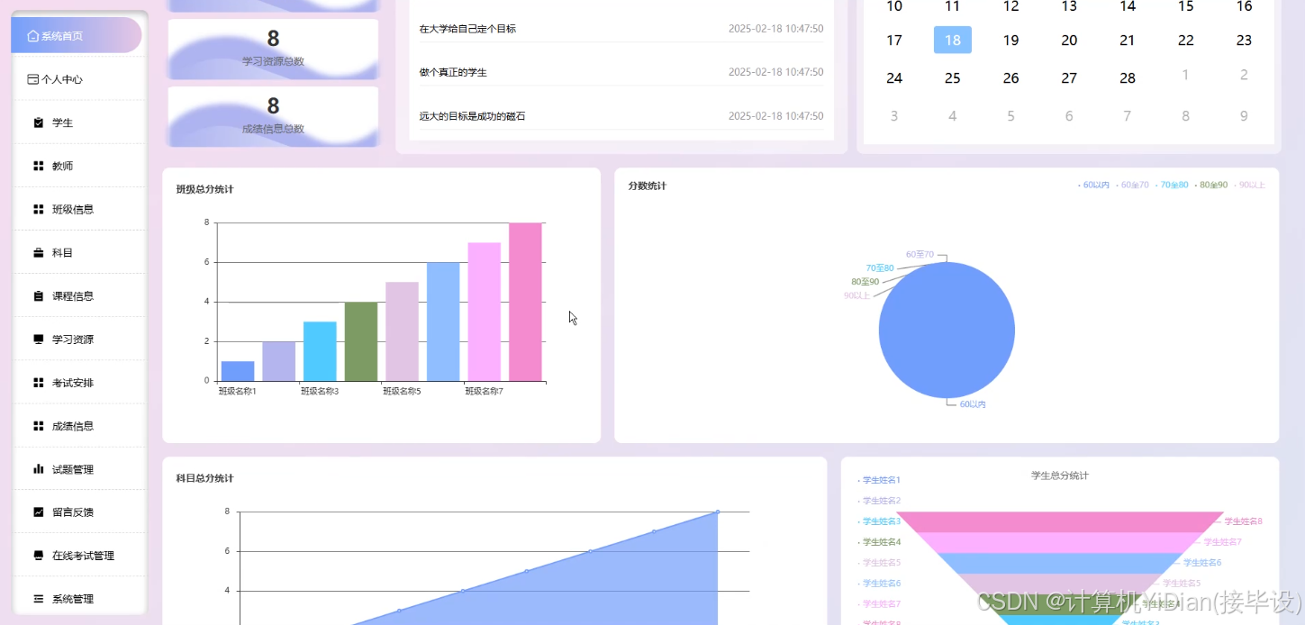Click the top pink funnel band 学生姓名8
Image resolution: width=1305 pixels, height=625 pixels.
[1060, 521]
